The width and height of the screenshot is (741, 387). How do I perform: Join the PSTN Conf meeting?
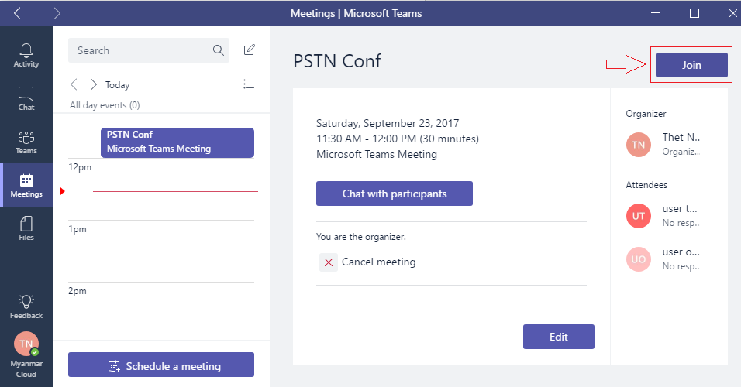pos(691,65)
